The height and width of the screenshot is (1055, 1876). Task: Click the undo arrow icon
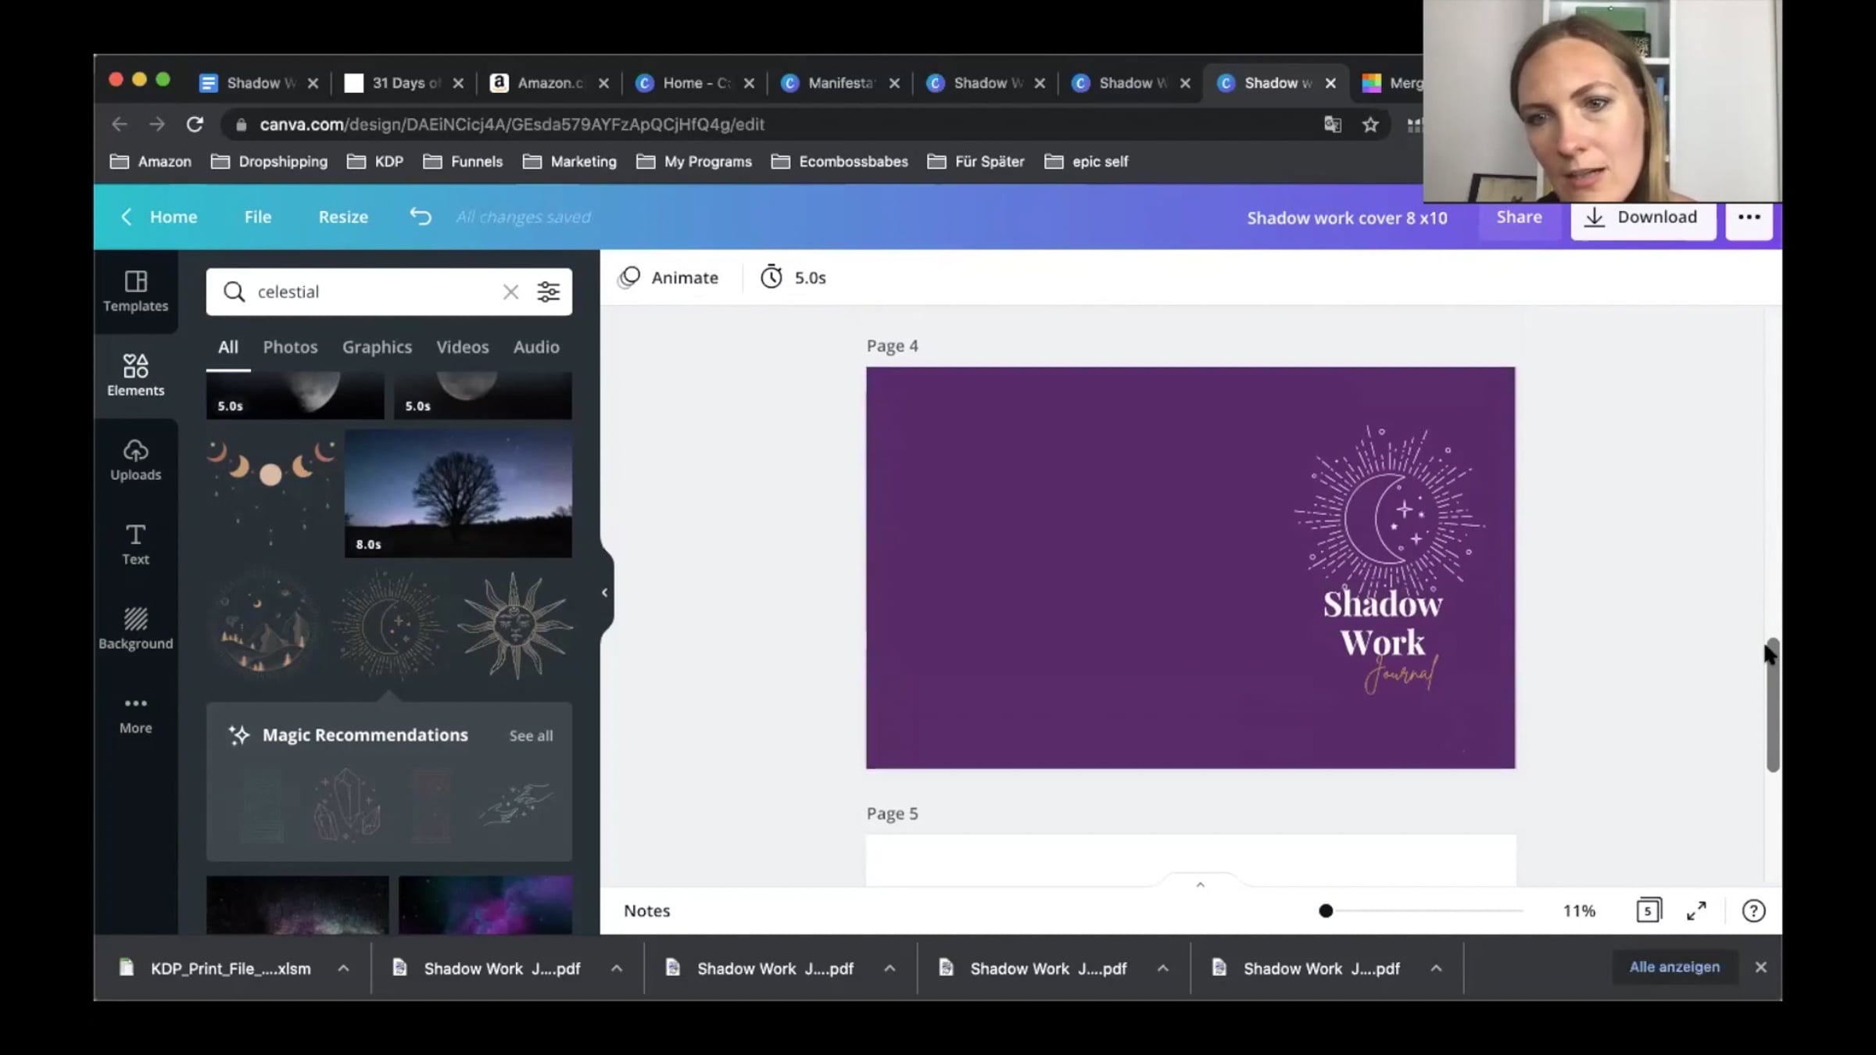click(421, 216)
